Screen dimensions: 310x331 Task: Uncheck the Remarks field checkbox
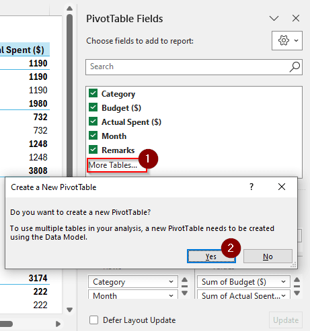[93, 150]
